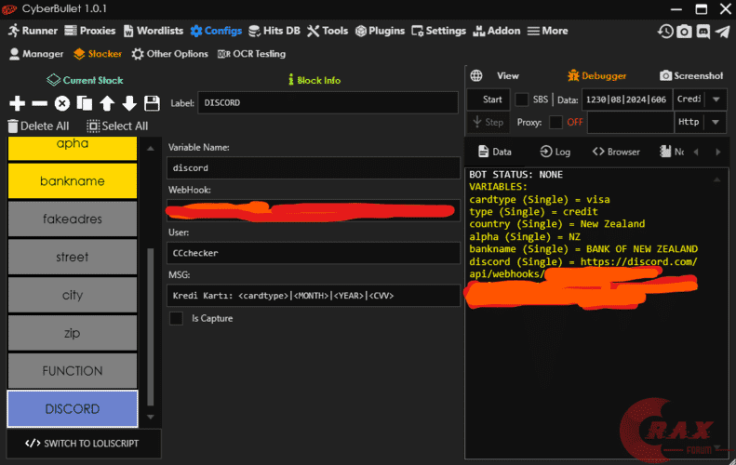Click the duplicate block copy icon
This screenshot has width=736, height=465.
point(85,103)
